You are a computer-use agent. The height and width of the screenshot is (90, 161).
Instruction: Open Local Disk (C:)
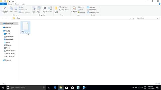pyautogui.click(x=11, y=51)
